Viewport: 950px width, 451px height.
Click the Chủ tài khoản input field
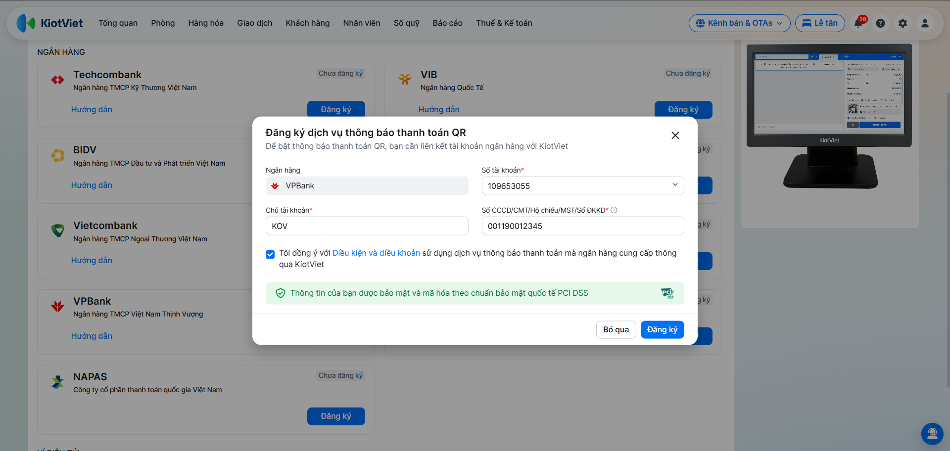click(x=367, y=226)
